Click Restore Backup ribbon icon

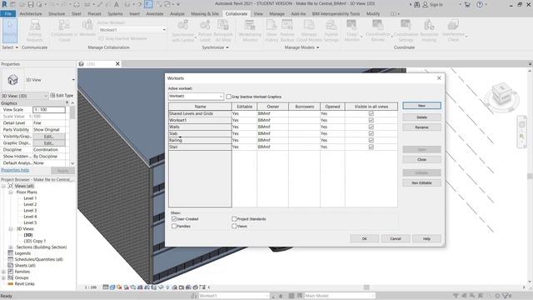point(287,30)
